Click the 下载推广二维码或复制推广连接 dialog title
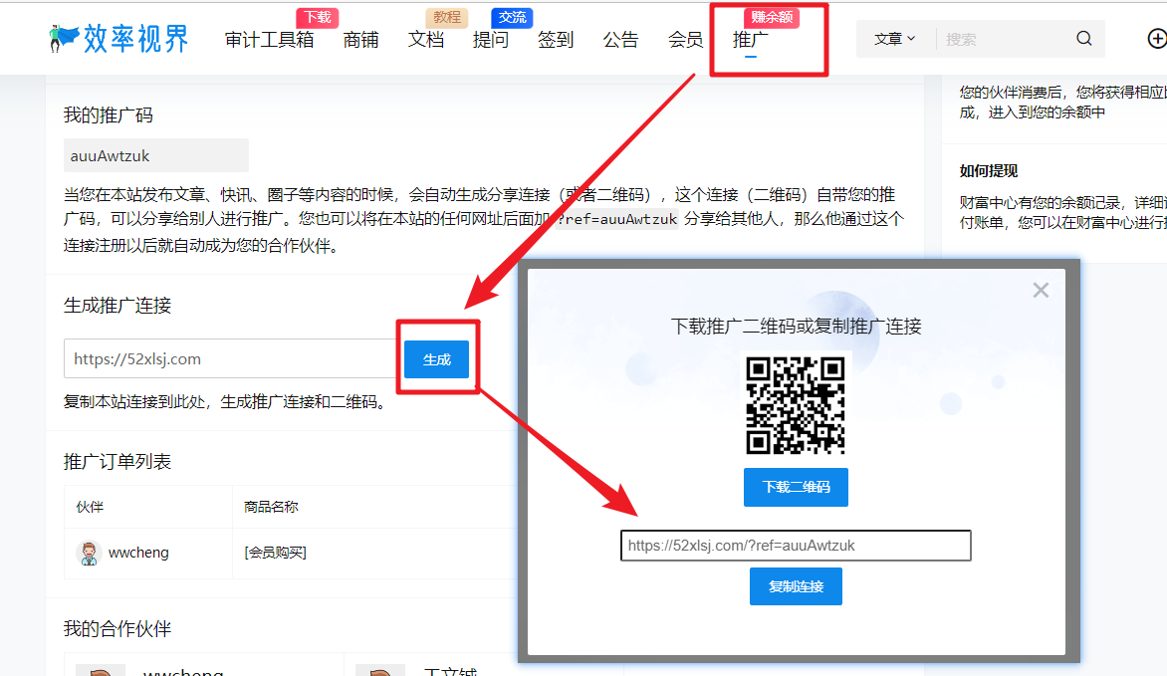This screenshot has height=676, width=1167. pos(796,327)
